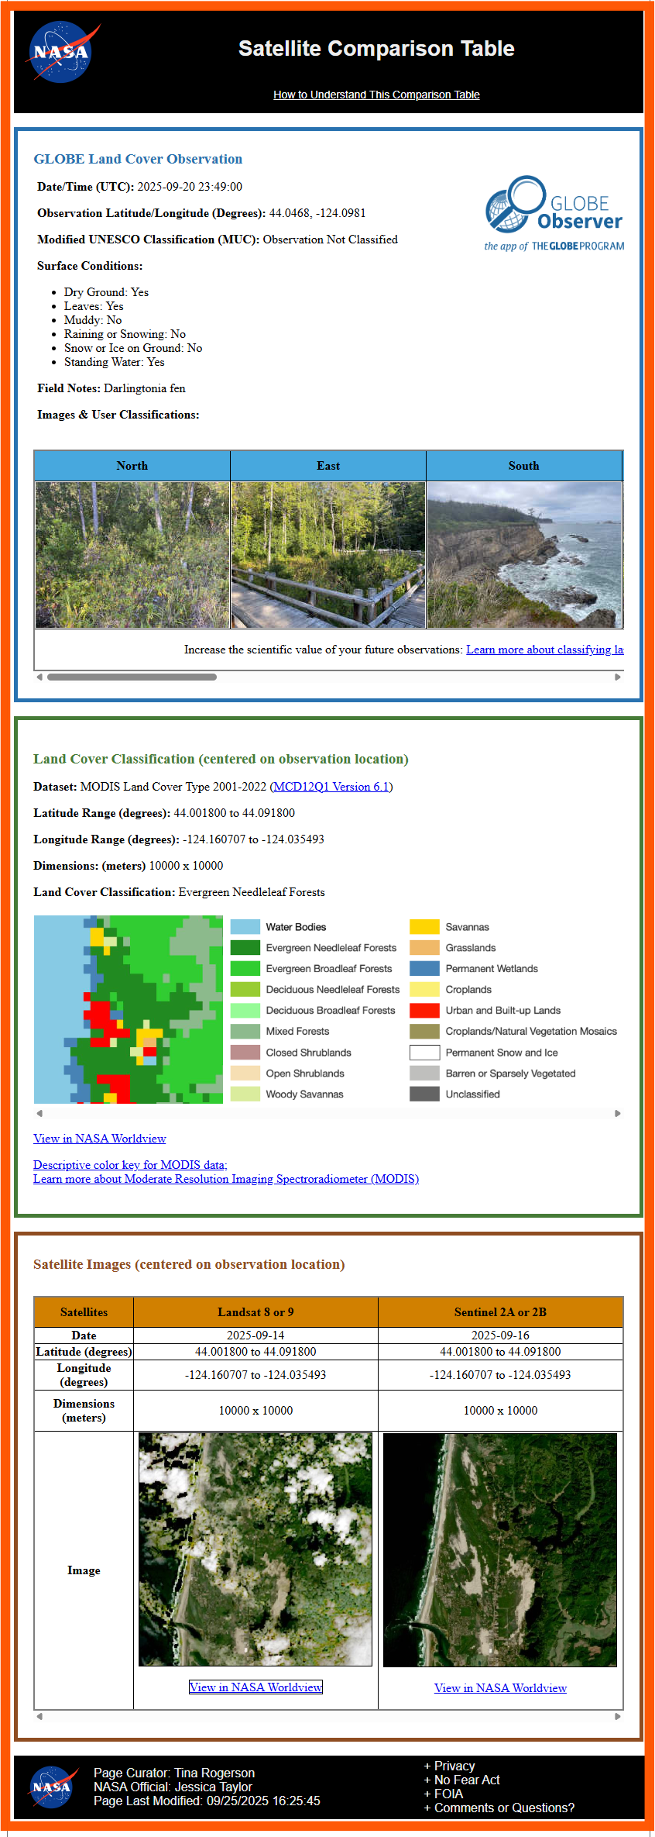Click right scroll arrow below satellite table
This screenshot has width=655, height=1837.
click(617, 1716)
